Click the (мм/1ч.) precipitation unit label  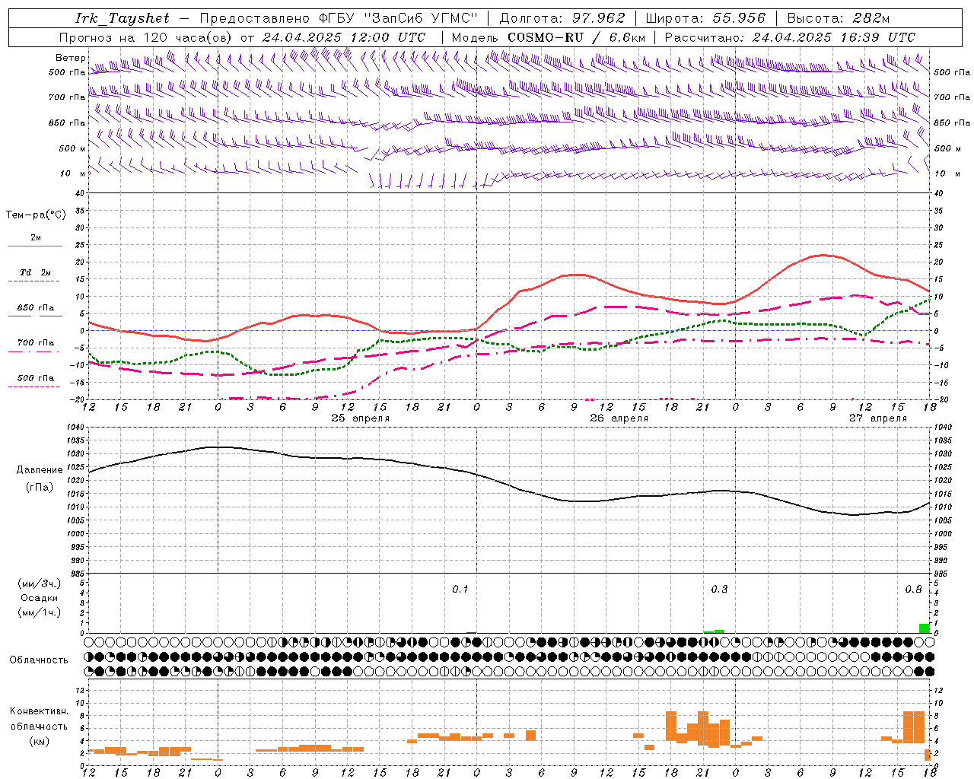[40, 612]
